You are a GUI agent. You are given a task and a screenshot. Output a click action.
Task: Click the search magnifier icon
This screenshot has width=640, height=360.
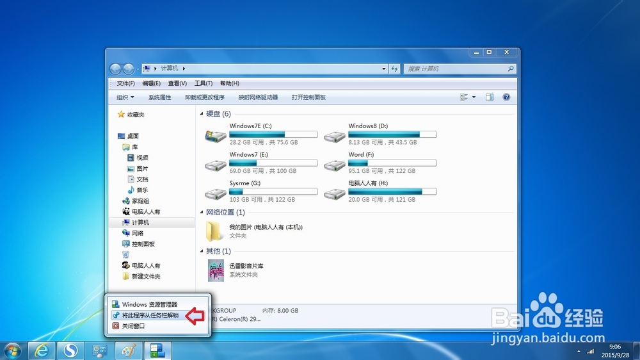[x=511, y=69]
